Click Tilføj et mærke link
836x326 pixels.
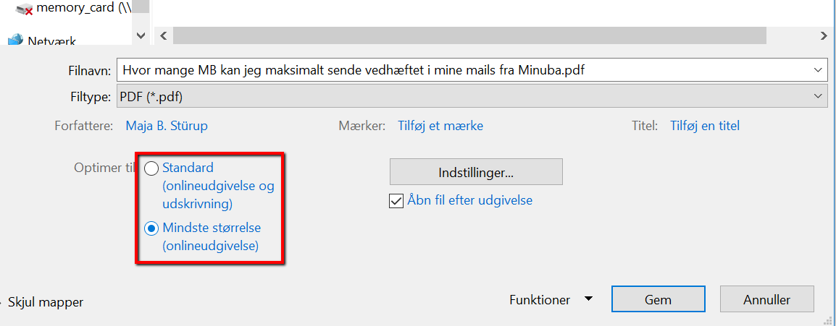tap(440, 126)
